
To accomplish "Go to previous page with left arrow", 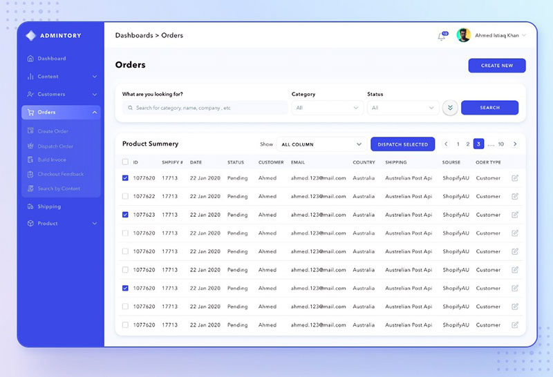I will click(x=446, y=144).
